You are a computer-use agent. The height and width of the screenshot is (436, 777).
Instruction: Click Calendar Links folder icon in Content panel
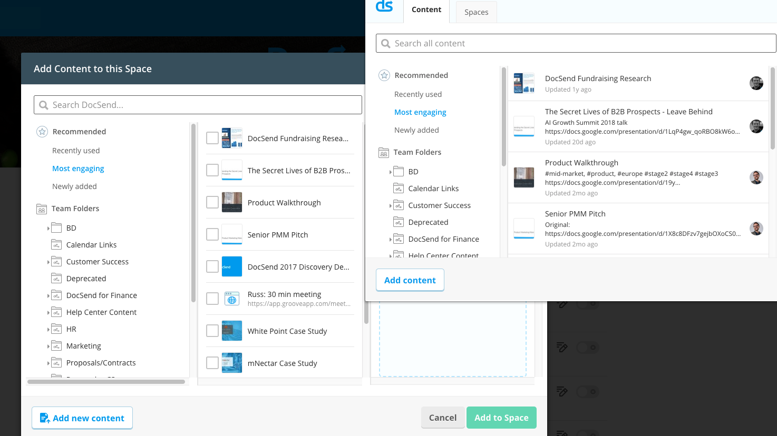(399, 189)
